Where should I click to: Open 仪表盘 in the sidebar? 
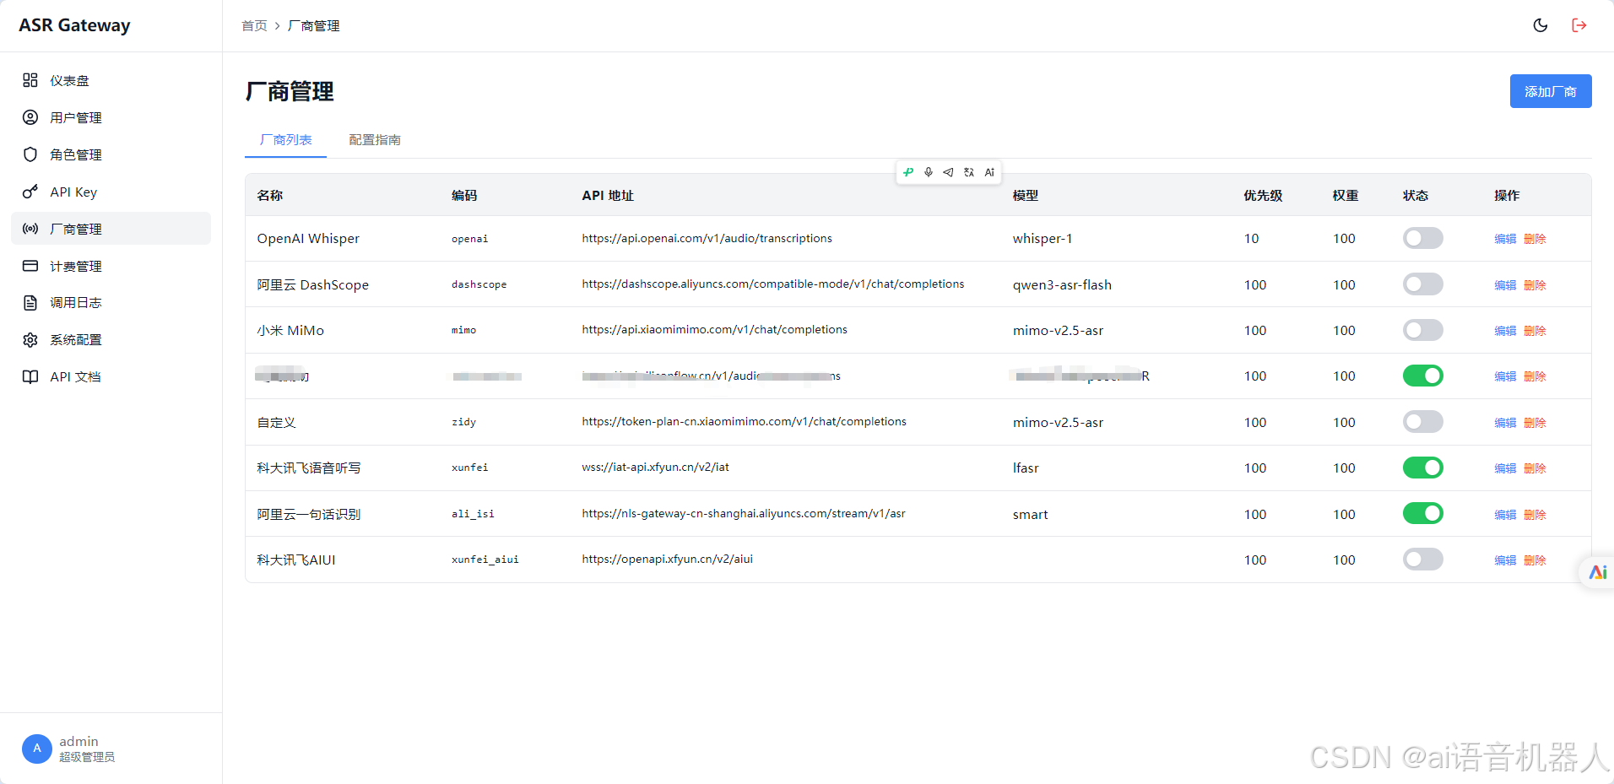coord(111,80)
